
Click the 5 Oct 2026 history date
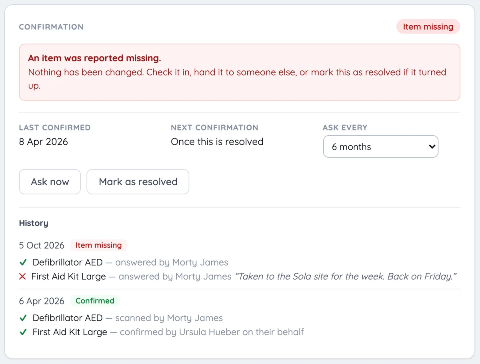click(42, 246)
